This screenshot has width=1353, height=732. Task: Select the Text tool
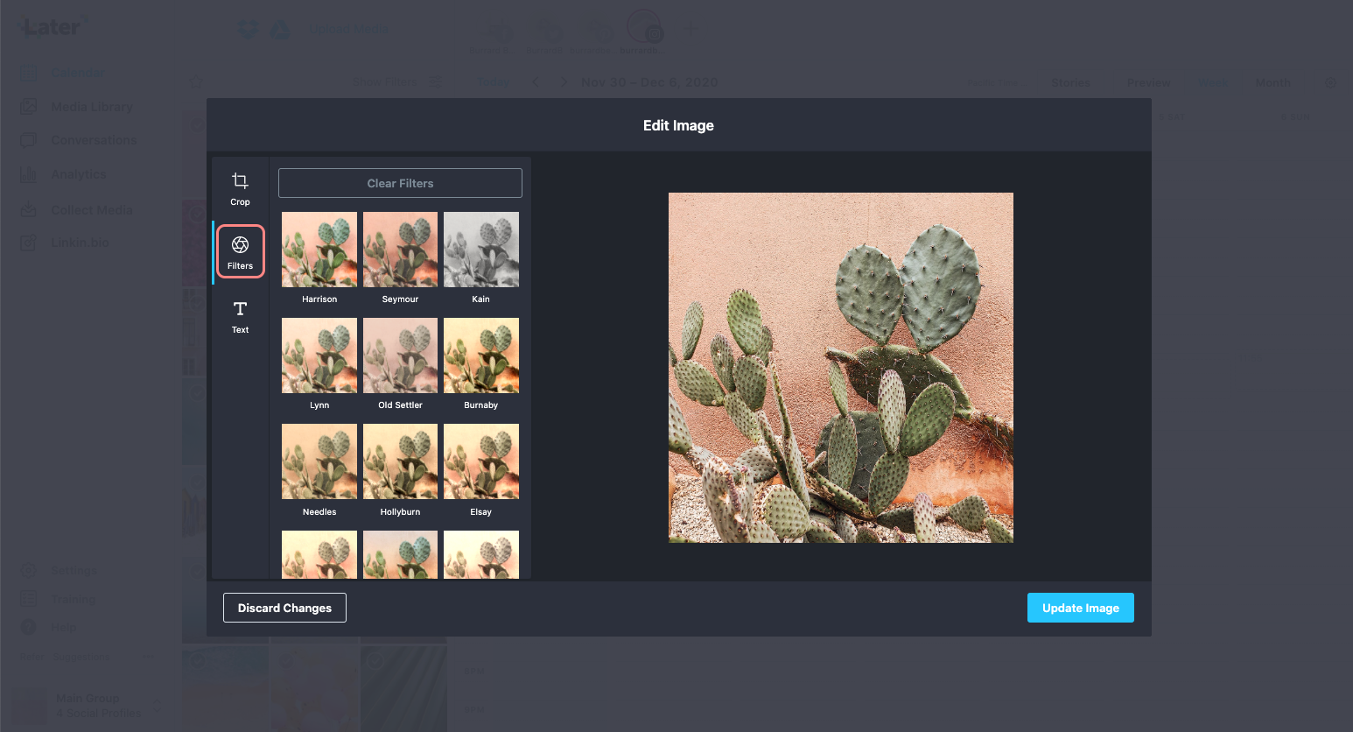click(240, 317)
